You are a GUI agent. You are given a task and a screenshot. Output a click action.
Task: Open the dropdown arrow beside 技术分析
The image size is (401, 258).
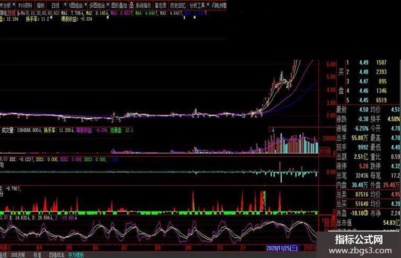pos(14,5)
